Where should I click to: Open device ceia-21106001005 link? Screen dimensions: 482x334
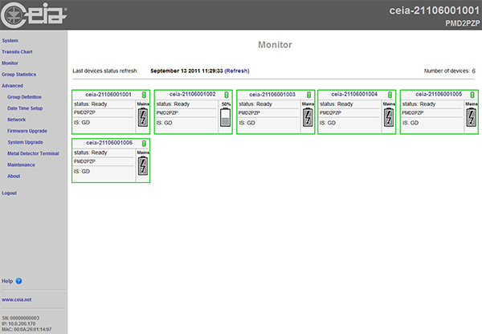click(439, 94)
